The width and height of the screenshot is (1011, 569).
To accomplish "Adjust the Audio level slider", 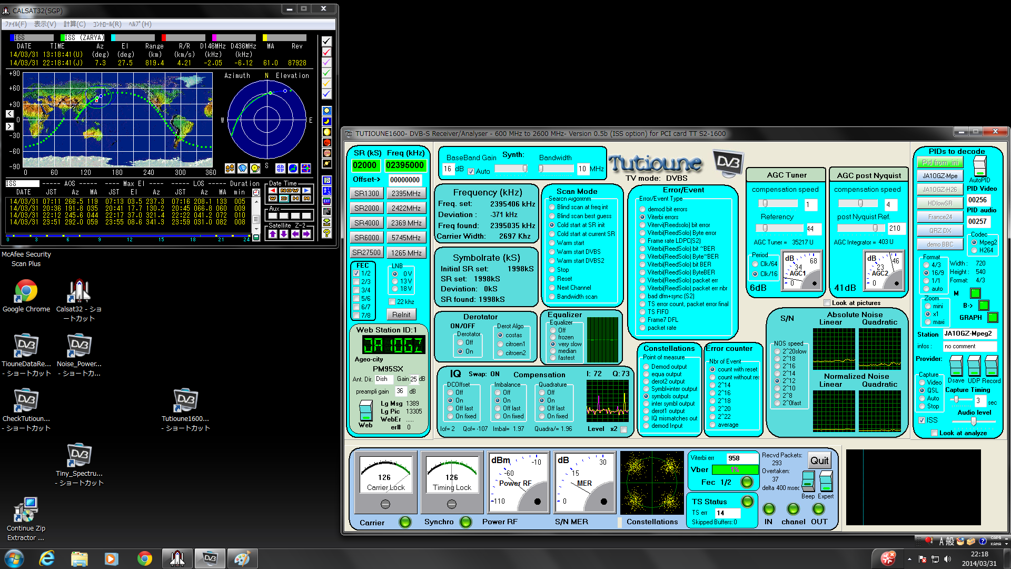I will (x=974, y=421).
